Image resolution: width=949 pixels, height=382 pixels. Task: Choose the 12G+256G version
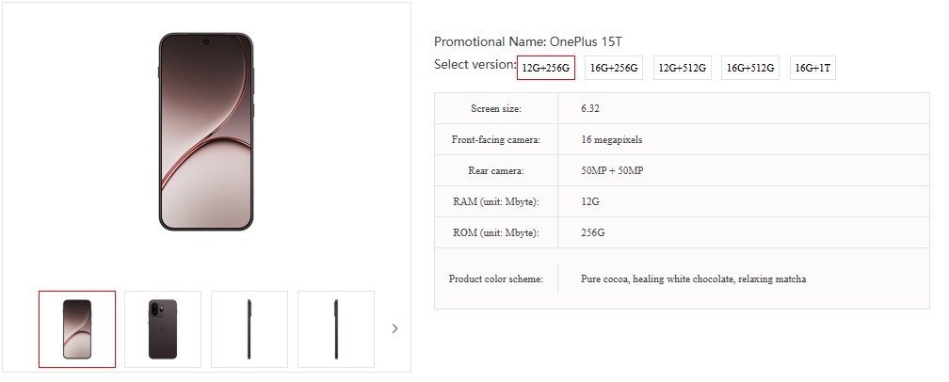(546, 68)
